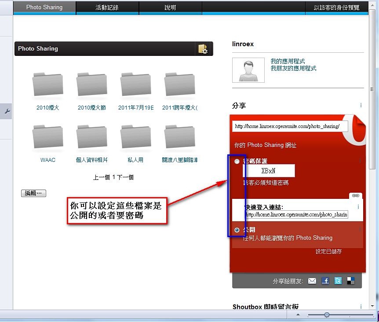Click the WAAC folder label

click(47, 160)
